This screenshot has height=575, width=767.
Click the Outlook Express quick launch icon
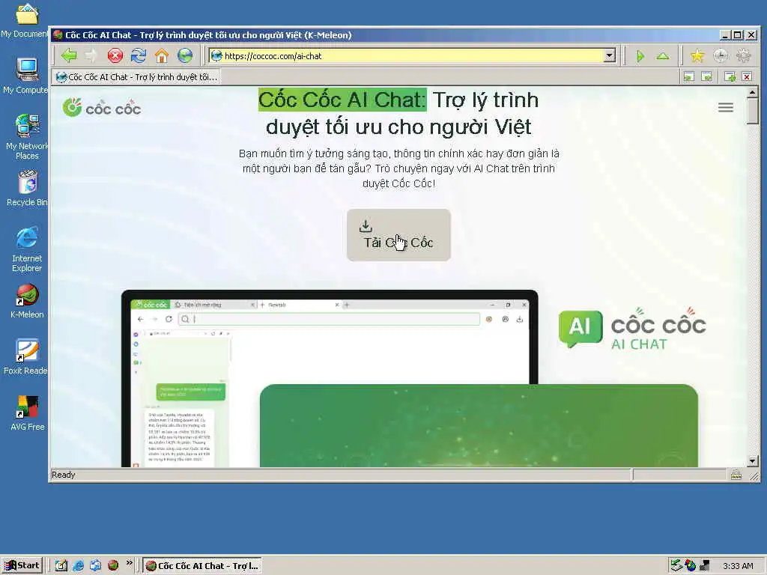point(95,565)
